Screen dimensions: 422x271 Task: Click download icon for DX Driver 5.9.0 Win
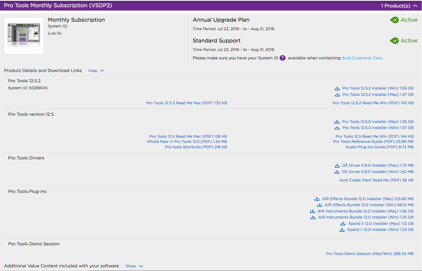(x=337, y=172)
